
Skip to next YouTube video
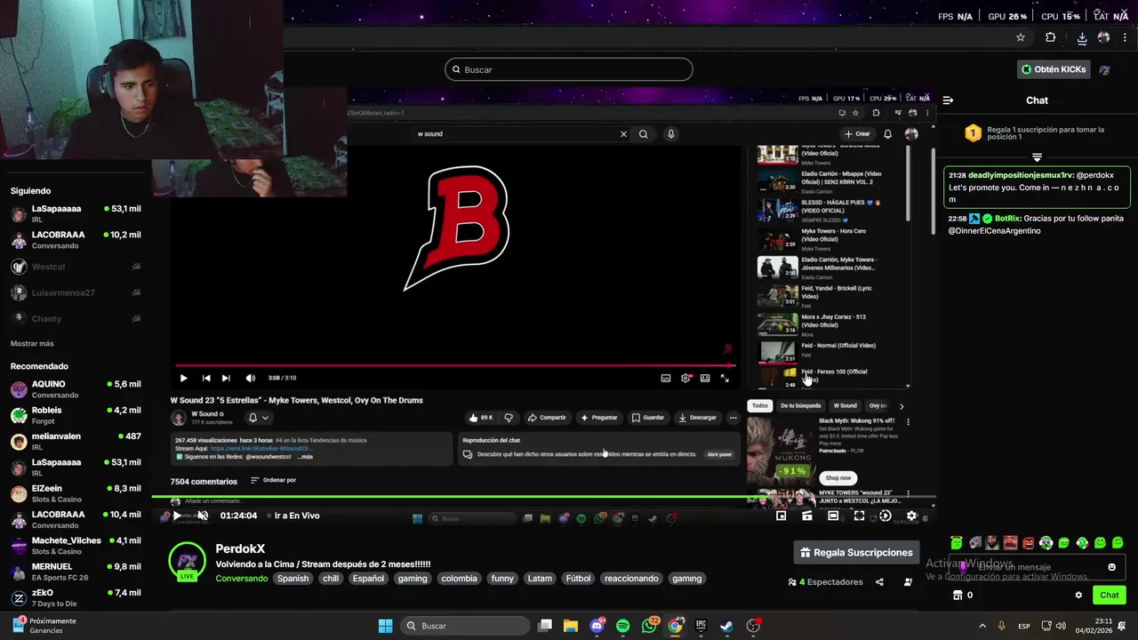point(226,378)
